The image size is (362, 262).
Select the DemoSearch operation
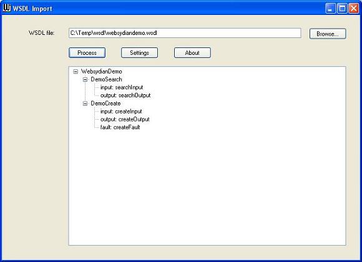106,79
